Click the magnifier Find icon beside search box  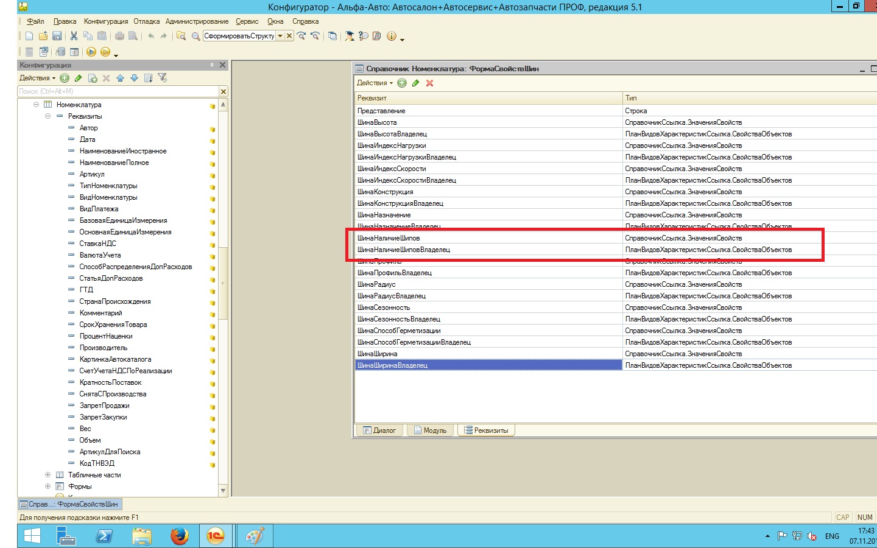[x=195, y=36]
